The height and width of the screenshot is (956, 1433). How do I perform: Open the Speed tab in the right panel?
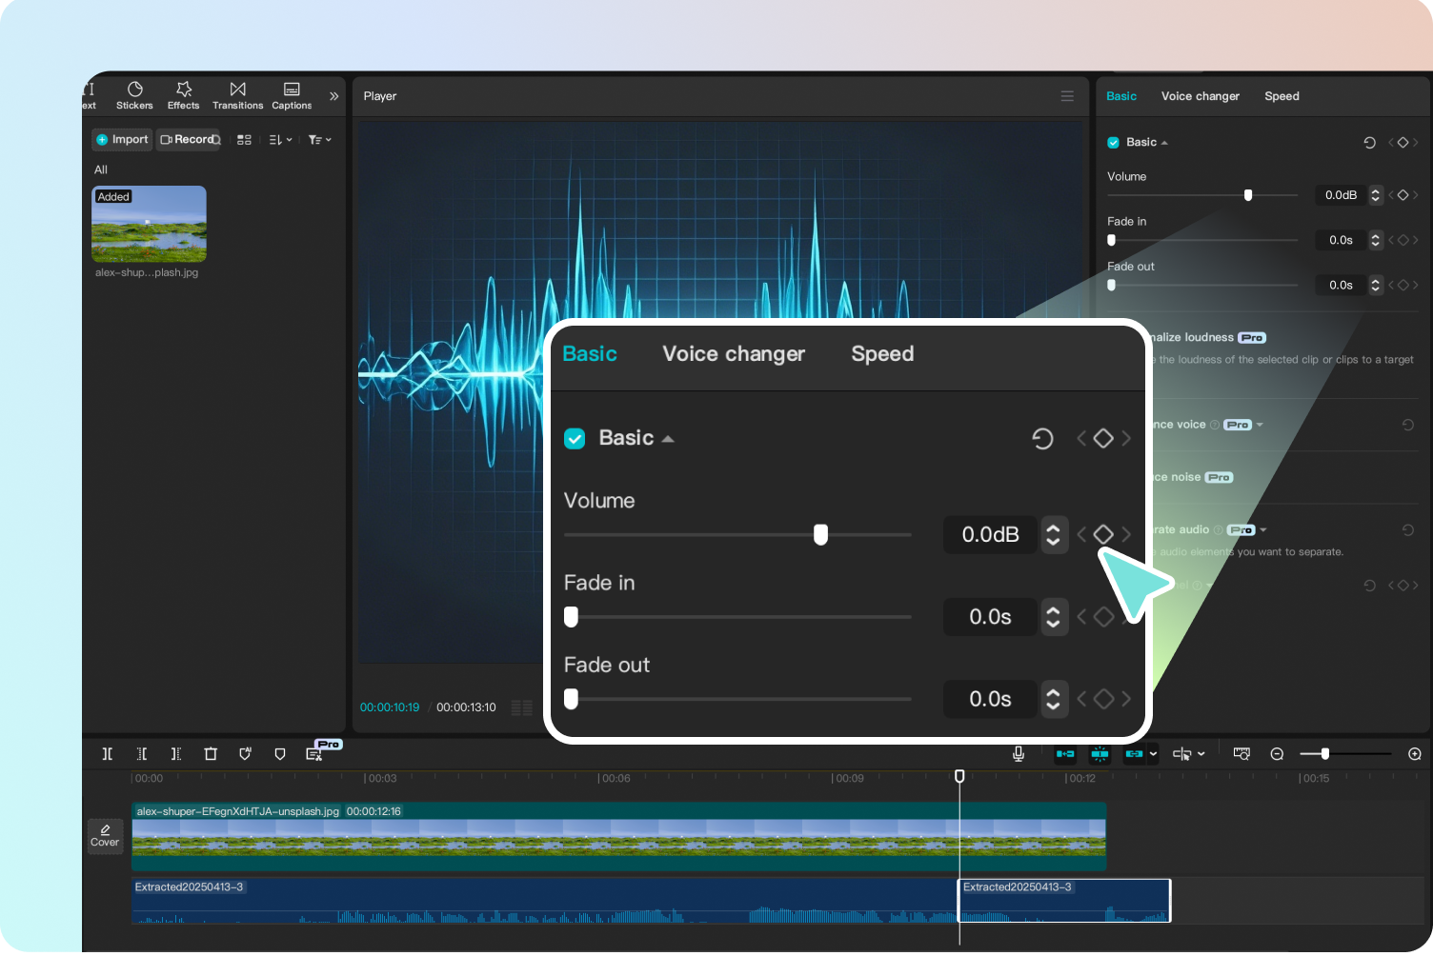pyautogui.click(x=1282, y=95)
